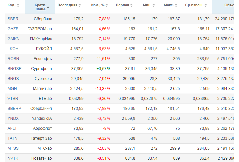Click last price 18 792 for GMKN
This screenshot has height=162, width=239.
click(77, 39)
